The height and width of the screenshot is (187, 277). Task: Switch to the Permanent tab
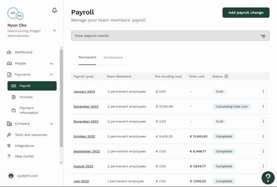pyautogui.click(x=87, y=57)
